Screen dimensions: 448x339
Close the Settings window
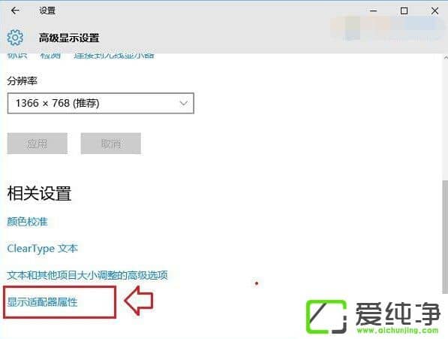[x=434, y=11]
